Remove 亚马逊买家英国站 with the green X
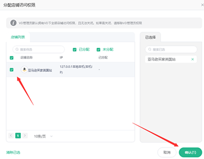The height and width of the screenshot is (159, 204). pos(192,59)
